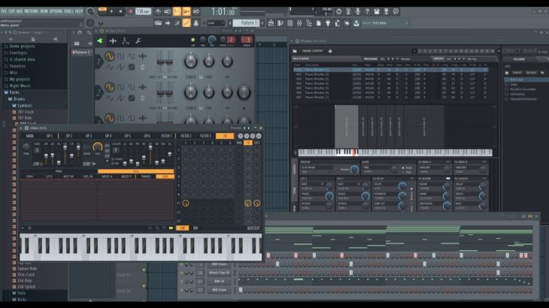Screen dimensions: 549x308
Task: Open the playlist view icon
Action: click(x=271, y=23)
